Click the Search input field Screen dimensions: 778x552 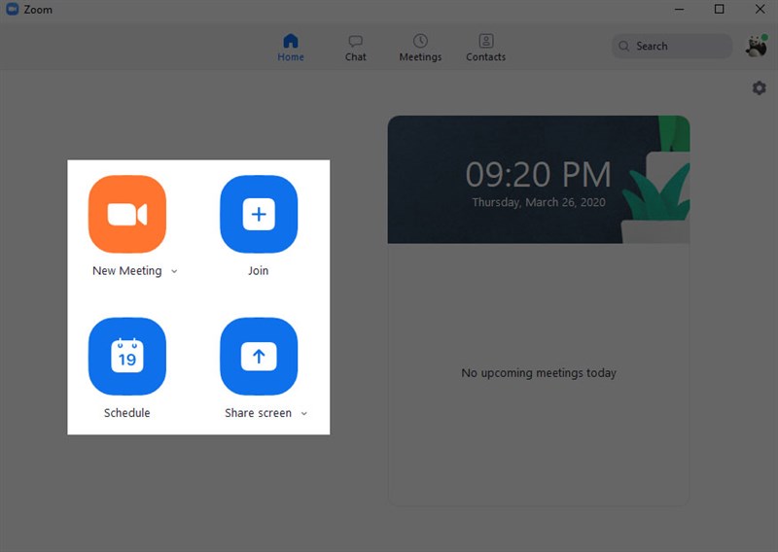(x=672, y=46)
